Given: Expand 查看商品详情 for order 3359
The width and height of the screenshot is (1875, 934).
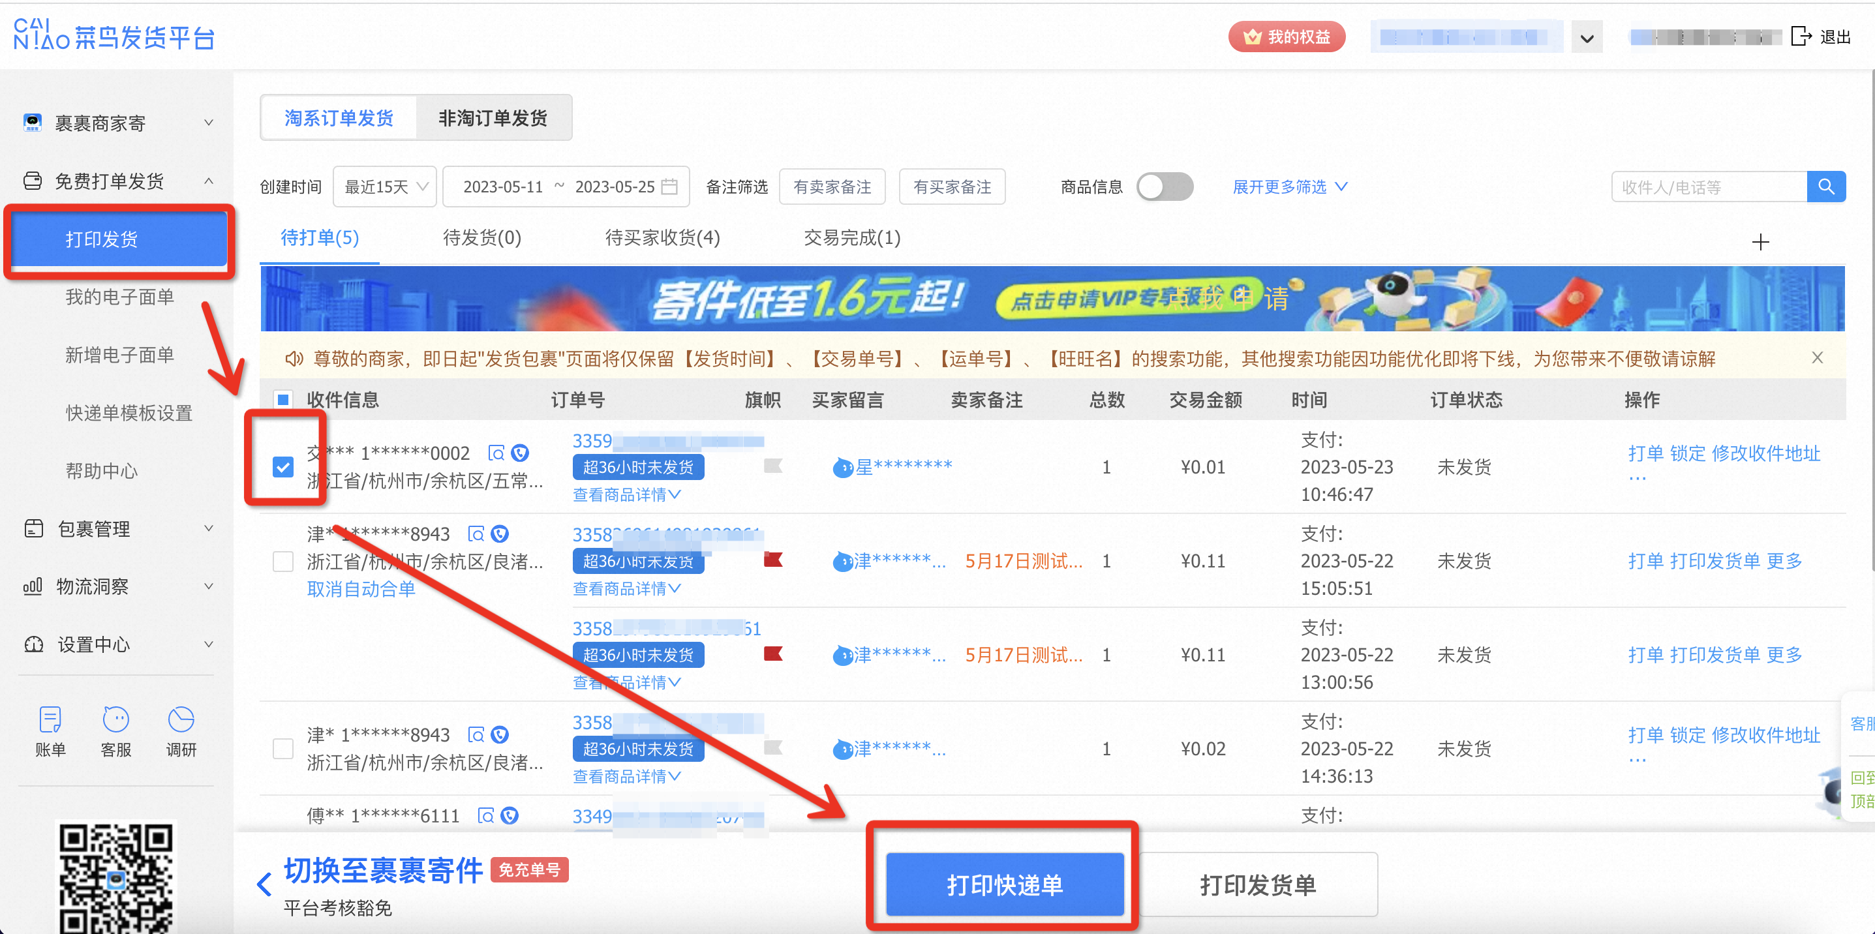Looking at the screenshot, I should (x=627, y=494).
